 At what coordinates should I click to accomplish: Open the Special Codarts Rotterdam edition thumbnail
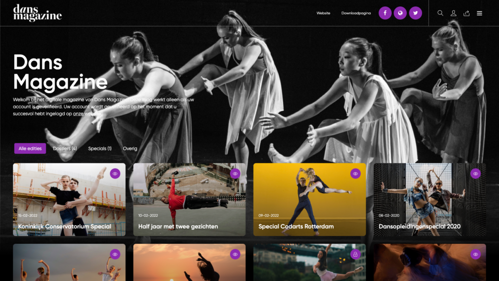[x=309, y=200]
